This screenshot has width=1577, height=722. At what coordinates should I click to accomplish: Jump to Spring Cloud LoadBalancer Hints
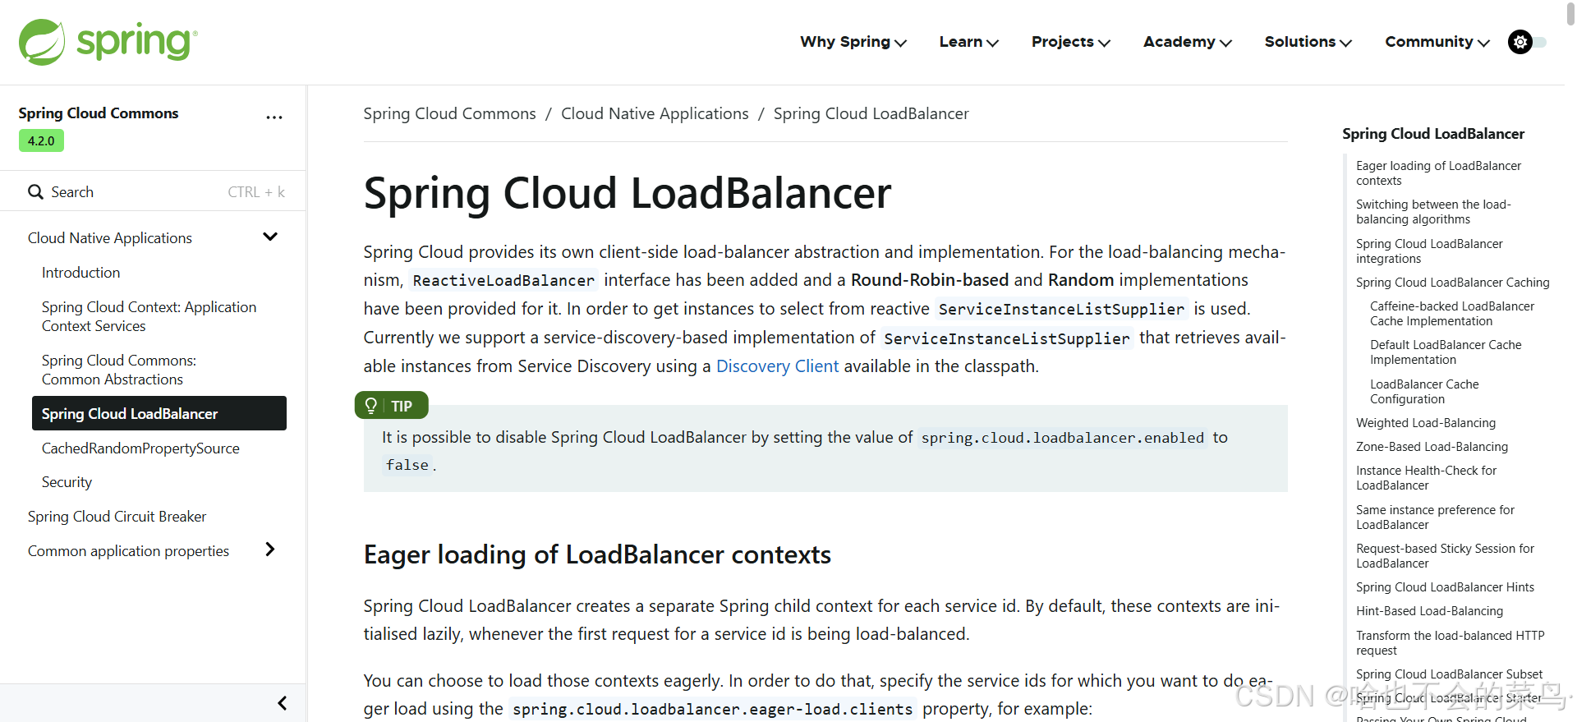tap(1445, 587)
